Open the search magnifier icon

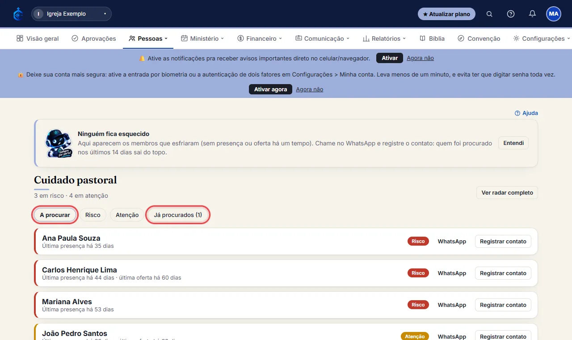pyautogui.click(x=489, y=14)
